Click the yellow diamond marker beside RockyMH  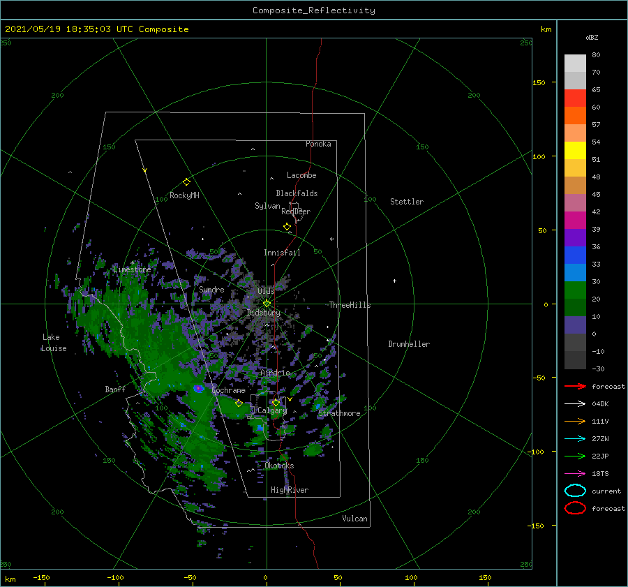click(186, 182)
